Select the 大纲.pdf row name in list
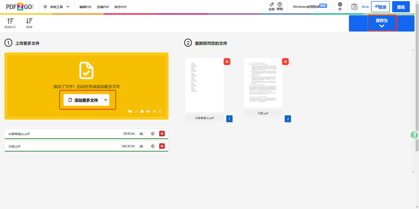419x209 pixels. pos(14,147)
